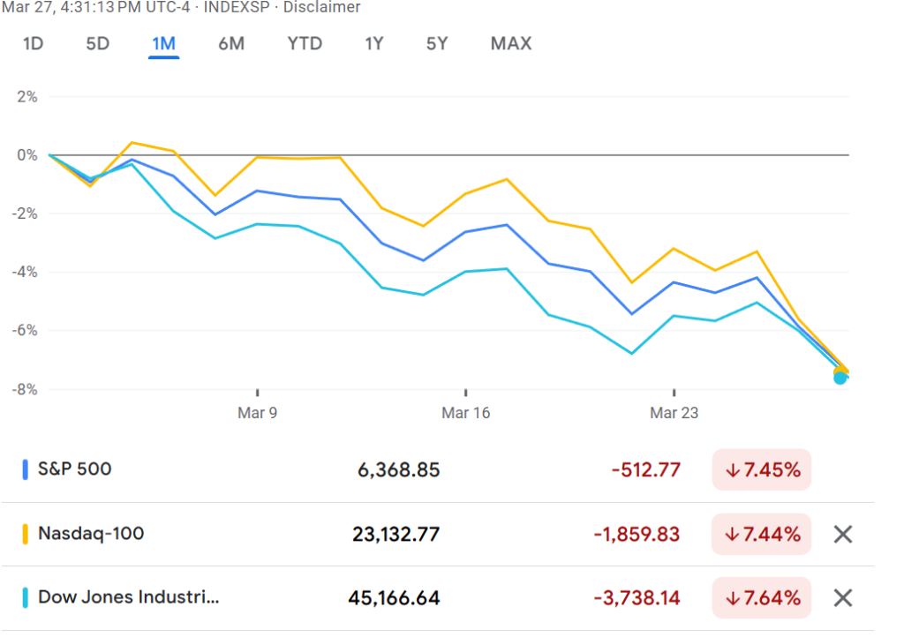Switch to the 5D time range
Screen dimensions: 904x637
tap(97, 43)
